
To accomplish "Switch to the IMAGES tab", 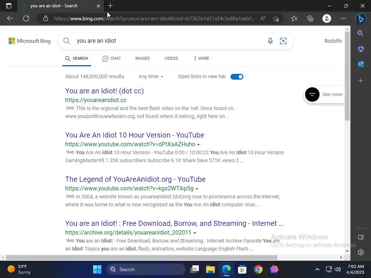I will tap(142, 58).
